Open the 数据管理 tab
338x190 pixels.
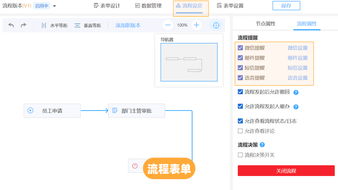point(148,6)
